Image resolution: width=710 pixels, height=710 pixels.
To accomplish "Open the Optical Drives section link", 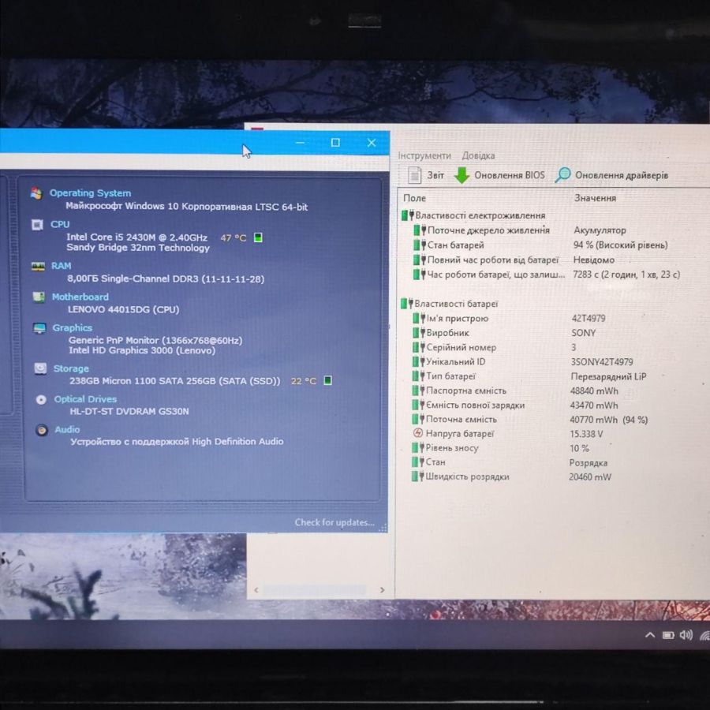I will click(x=85, y=399).
